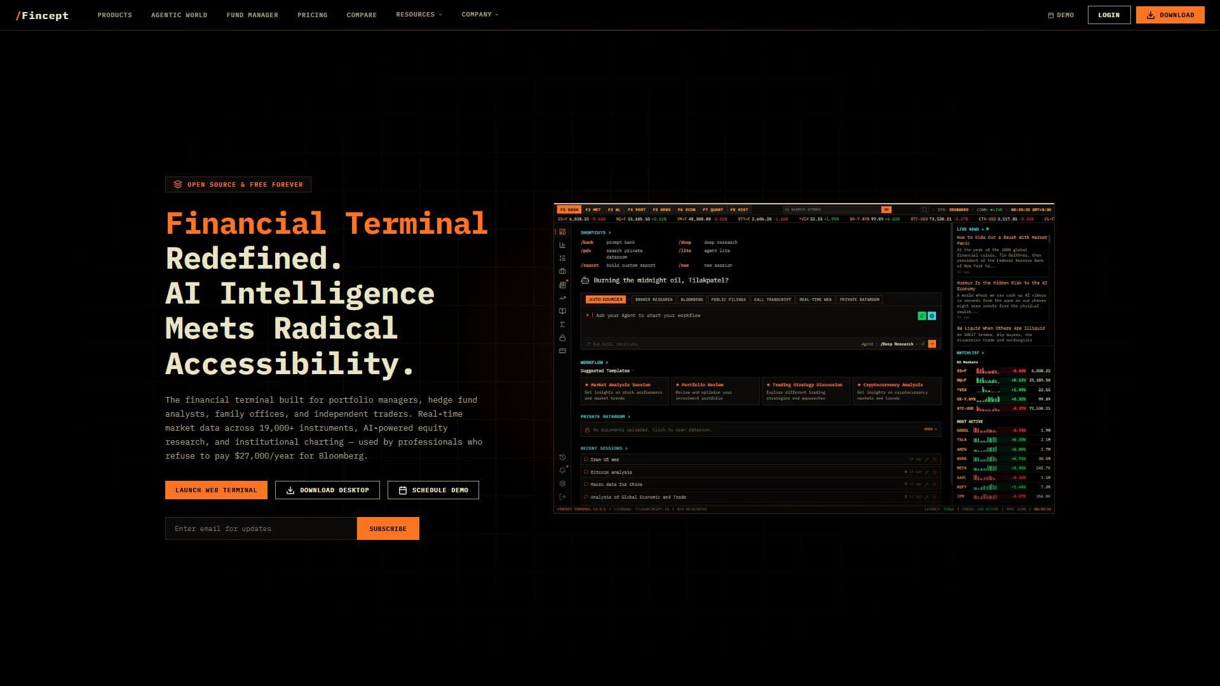Click the cyan square icon in prompt box
Image resolution: width=1220 pixels, height=686 pixels.
click(932, 316)
